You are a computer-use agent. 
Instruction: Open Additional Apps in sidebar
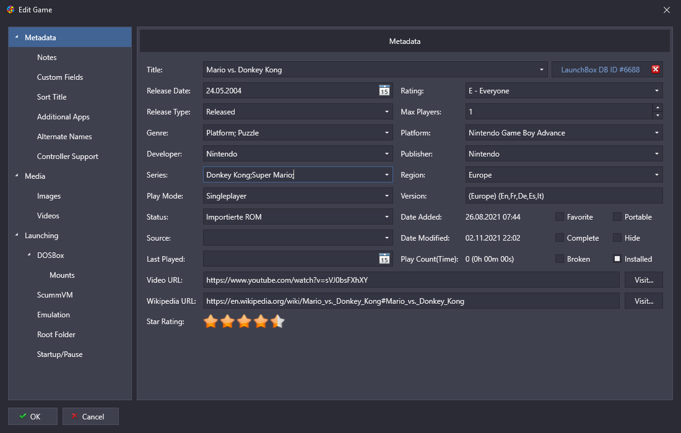point(63,117)
